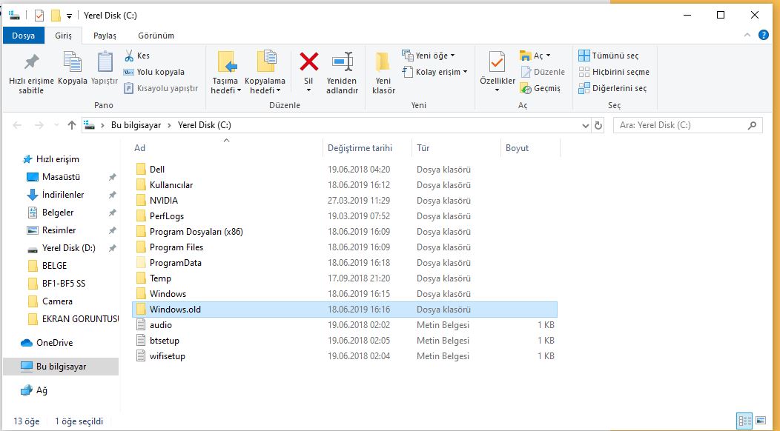The image size is (780, 431).
Task: Open Özellikler for selection
Action: (497, 72)
